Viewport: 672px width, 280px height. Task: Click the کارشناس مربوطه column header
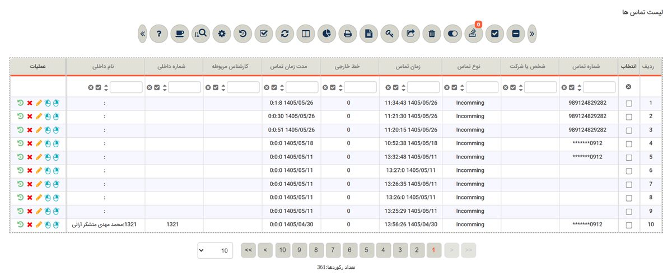coord(232,66)
